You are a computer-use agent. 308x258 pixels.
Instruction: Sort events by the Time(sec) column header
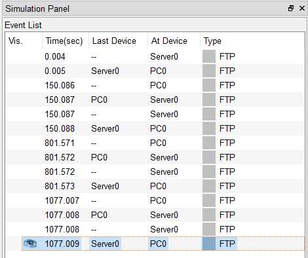click(x=64, y=41)
